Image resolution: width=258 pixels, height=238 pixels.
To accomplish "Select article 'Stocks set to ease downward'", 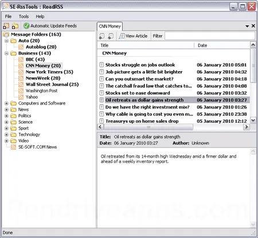I will tap(138, 93).
